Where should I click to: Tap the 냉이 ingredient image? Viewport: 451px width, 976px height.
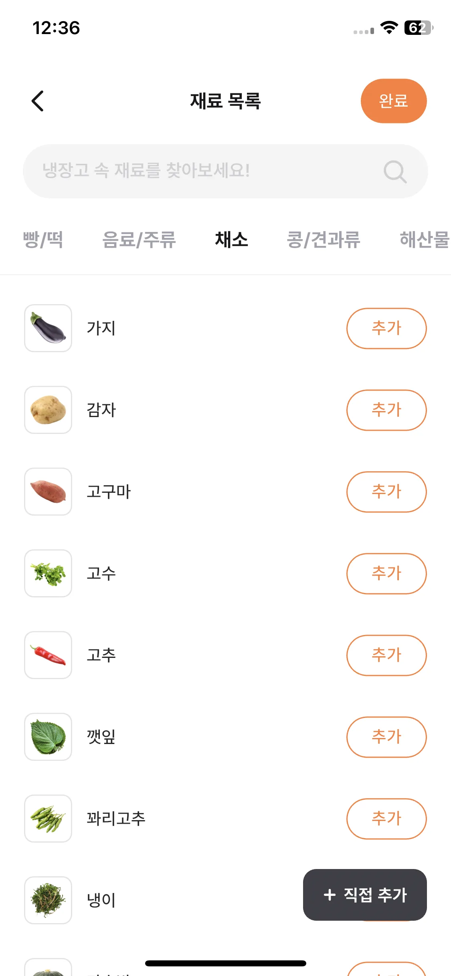click(48, 900)
